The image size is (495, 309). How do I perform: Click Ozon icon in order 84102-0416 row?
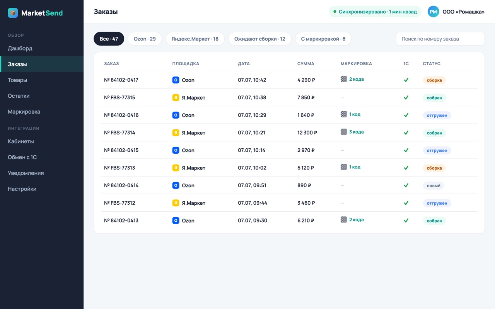(x=176, y=115)
